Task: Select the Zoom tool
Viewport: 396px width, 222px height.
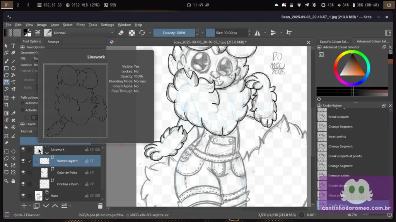Action: [6, 181]
